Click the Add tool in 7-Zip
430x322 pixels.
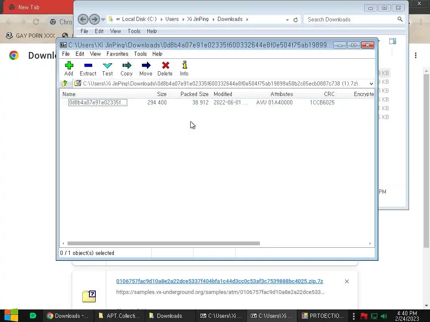point(69,68)
